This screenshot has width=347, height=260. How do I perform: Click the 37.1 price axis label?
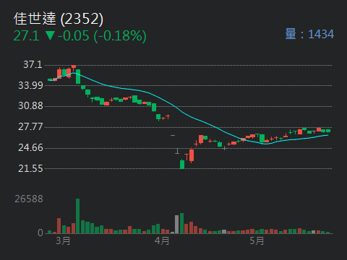pos(33,64)
